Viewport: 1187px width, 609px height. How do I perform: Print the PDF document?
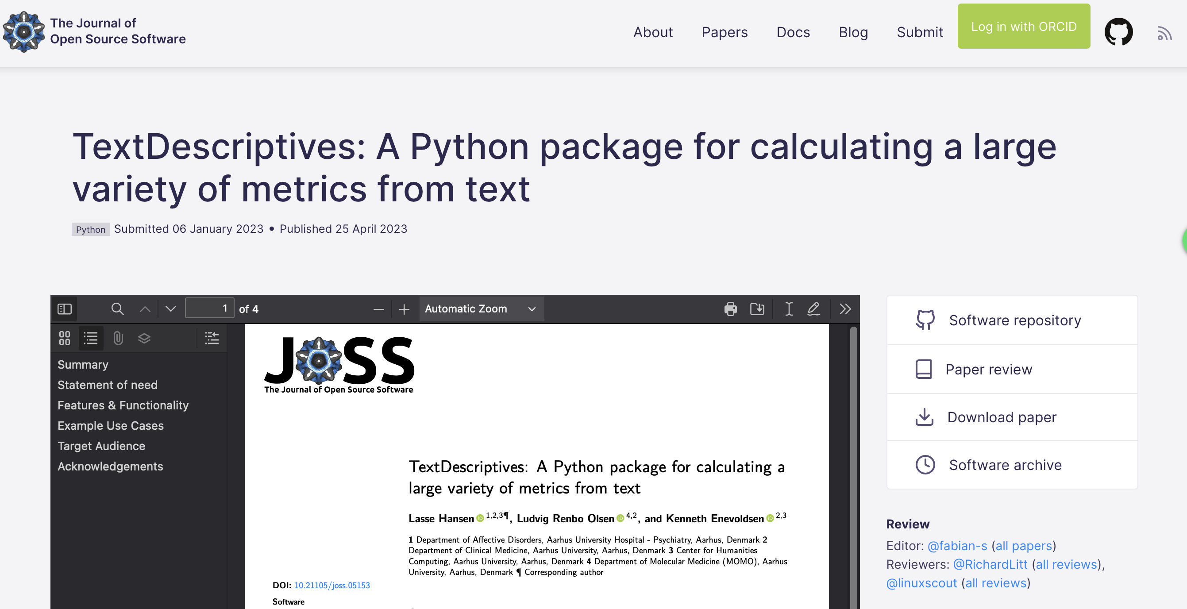(x=730, y=308)
